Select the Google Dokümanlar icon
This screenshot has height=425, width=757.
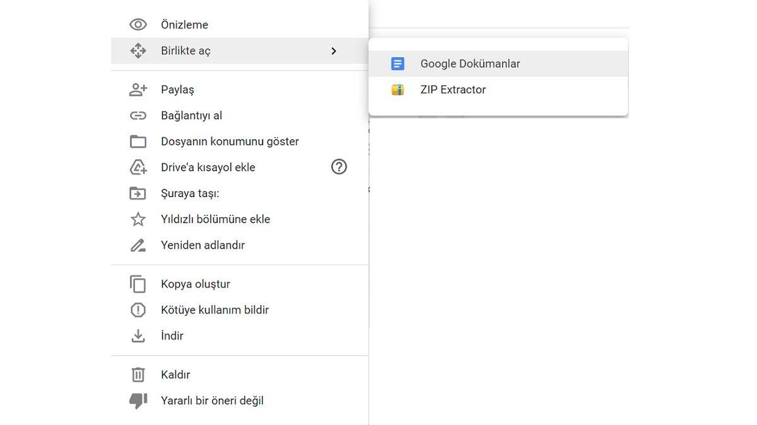pos(396,63)
